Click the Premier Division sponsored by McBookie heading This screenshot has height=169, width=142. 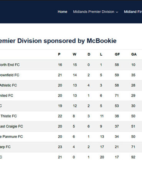(58, 41)
